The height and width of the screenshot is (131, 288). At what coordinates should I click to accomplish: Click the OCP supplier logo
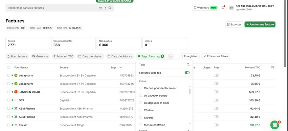coord(16,100)
